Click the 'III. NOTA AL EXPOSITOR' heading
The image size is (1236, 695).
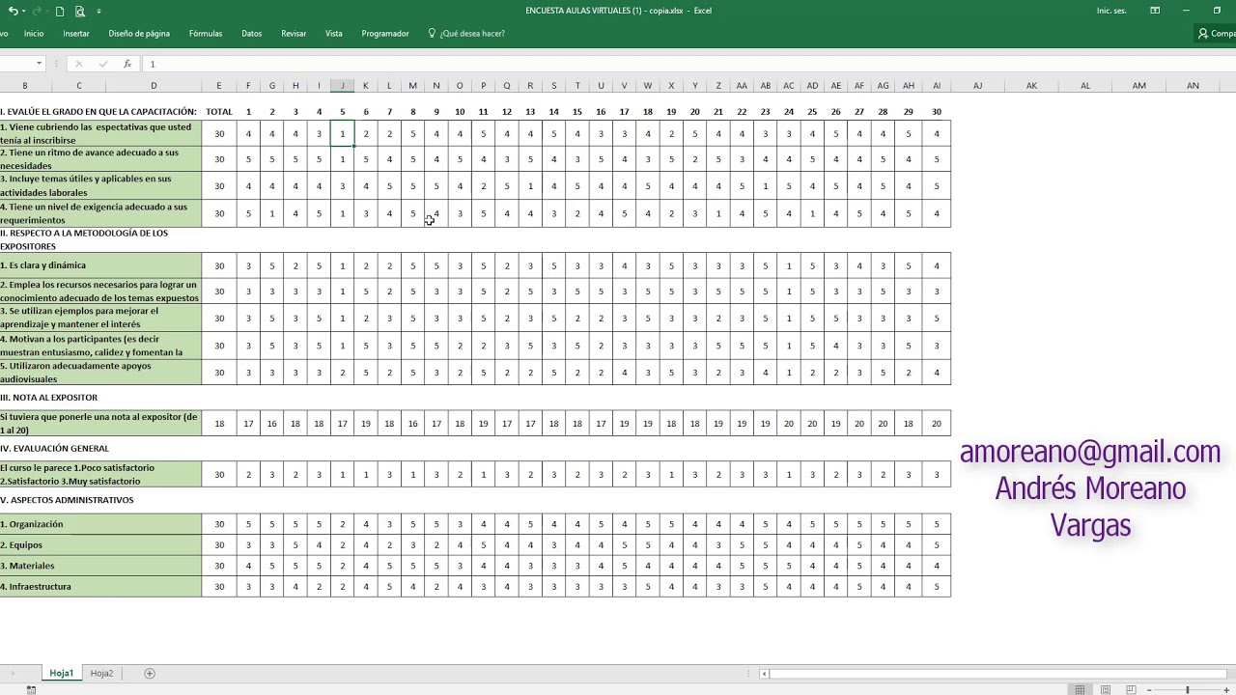(48, 398)
